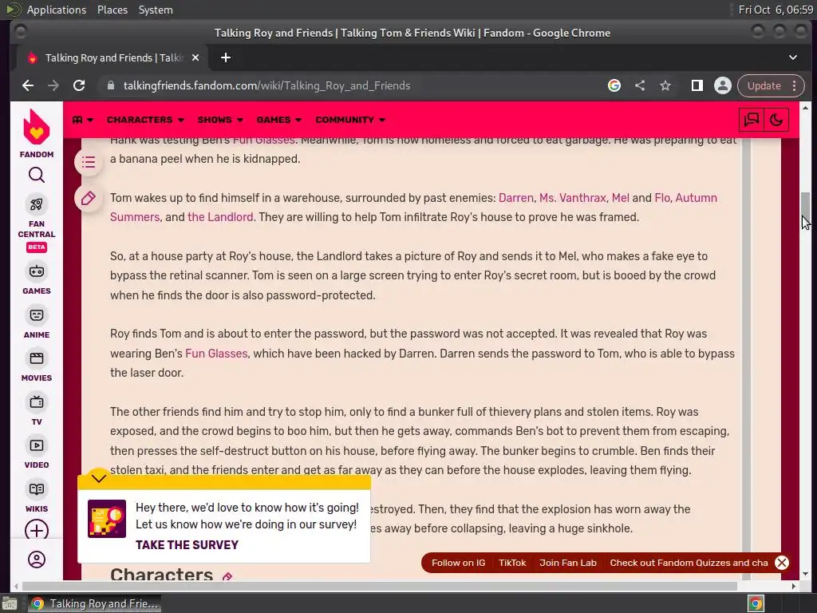Open the Video play icon in sidebar
The image size is (817, 613).
(37, 445)
